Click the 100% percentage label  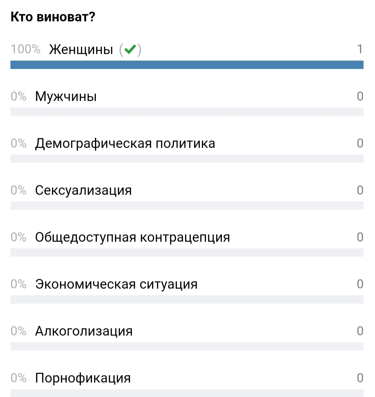coord(25,49)
